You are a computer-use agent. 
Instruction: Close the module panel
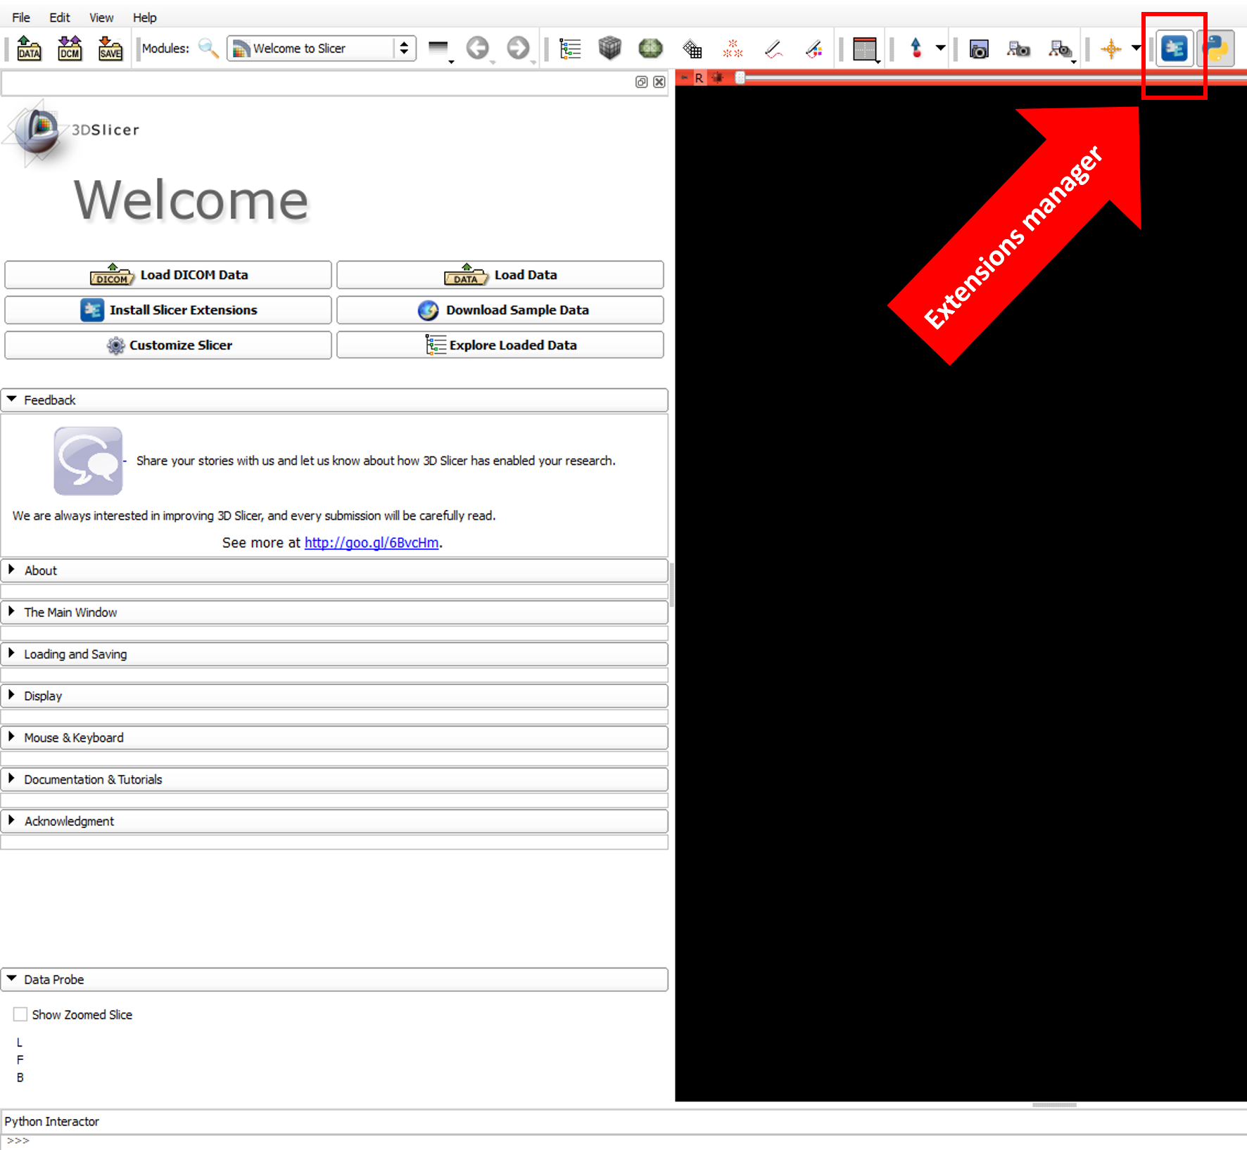659,82
